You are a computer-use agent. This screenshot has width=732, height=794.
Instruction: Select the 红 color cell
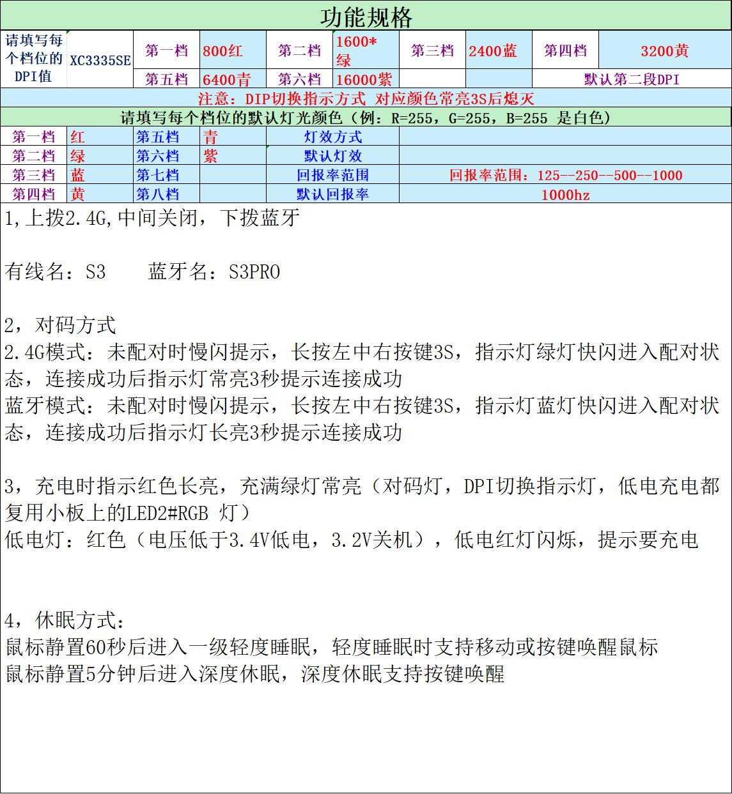click(x=100, y=136)
